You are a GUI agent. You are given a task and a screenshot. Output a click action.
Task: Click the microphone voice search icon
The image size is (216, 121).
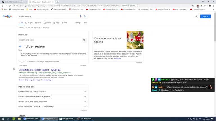click(x=81, y=17)
